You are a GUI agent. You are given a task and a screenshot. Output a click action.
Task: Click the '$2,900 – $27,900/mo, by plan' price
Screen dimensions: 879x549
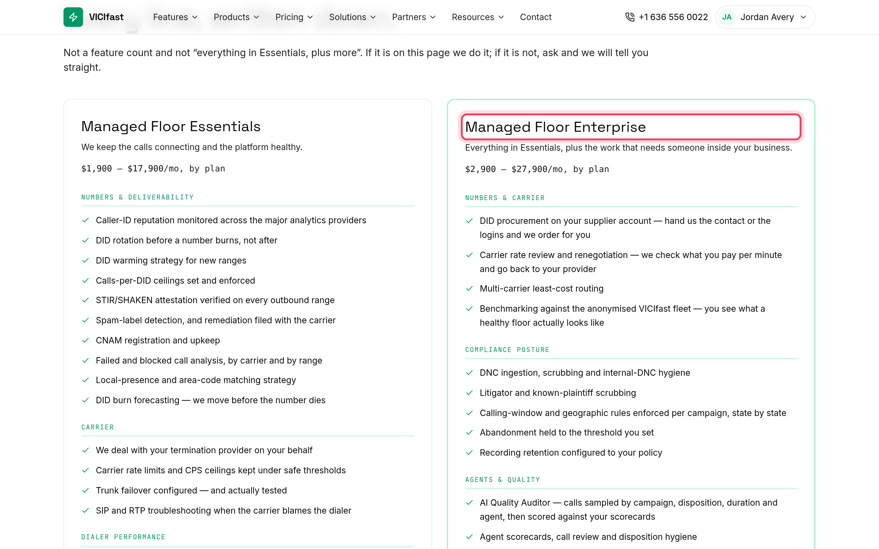[537, 169]
